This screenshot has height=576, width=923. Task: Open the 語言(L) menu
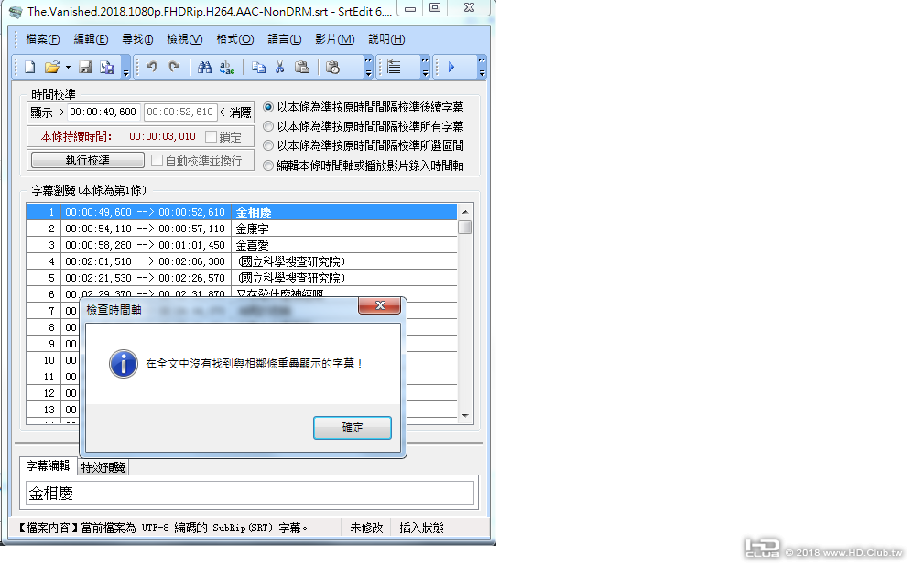click(x=284, y=39)
